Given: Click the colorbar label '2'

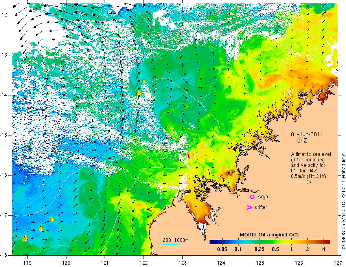Looking at the screenshot, I should [x=307, y=249].
